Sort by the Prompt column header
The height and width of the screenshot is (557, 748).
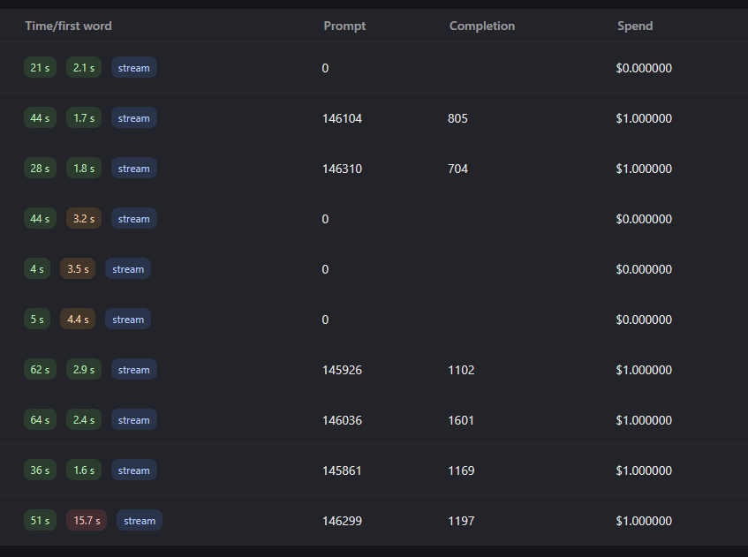(344, 26)
